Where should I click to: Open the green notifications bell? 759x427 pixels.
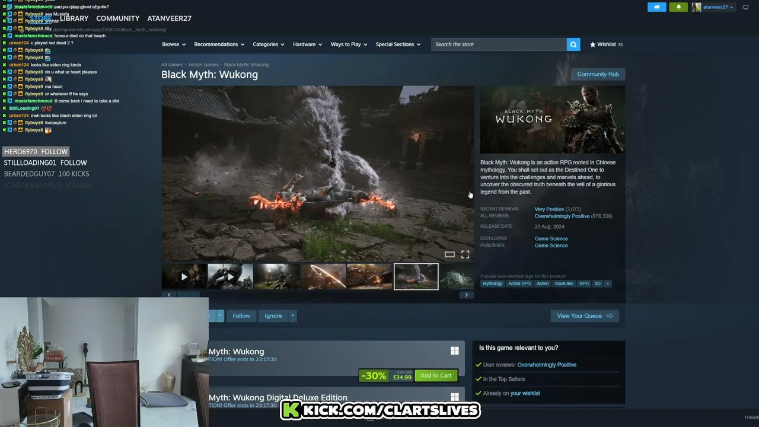click(x=679, y=7)
